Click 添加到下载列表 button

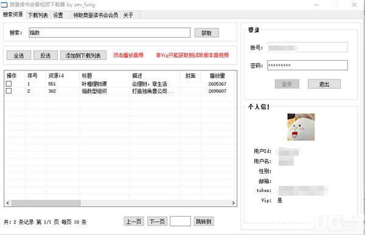(x=83, y=55)
